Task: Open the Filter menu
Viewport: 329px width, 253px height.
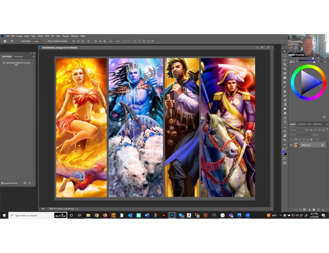Action: (x=47, y=36)
